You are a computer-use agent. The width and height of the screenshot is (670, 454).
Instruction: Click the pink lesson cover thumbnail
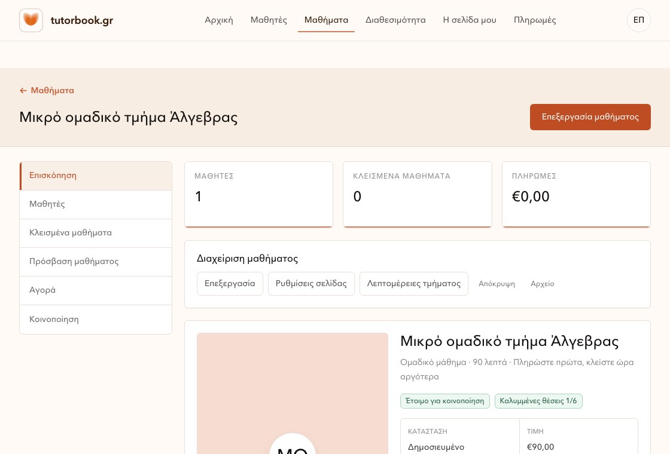pyautogui.click(x=293, y=394)
